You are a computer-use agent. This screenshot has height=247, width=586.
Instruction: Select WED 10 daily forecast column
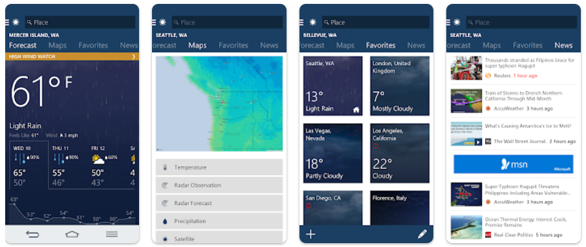pyautogui.click(x=28, y=165)
